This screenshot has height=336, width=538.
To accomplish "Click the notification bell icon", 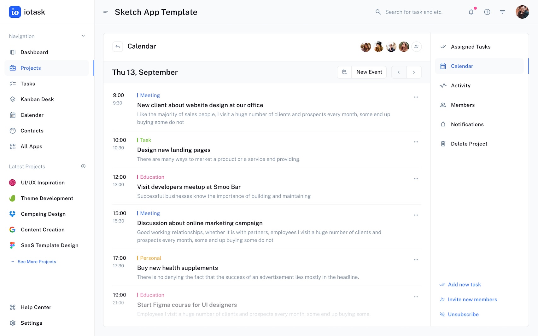I will tap(471, 12).
